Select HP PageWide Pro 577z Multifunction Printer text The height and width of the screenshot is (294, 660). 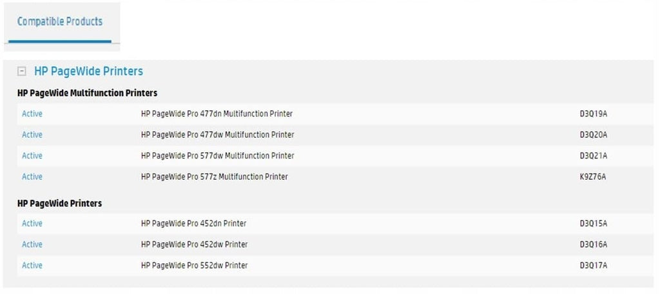pyautogui.click(x=214, y=177)
